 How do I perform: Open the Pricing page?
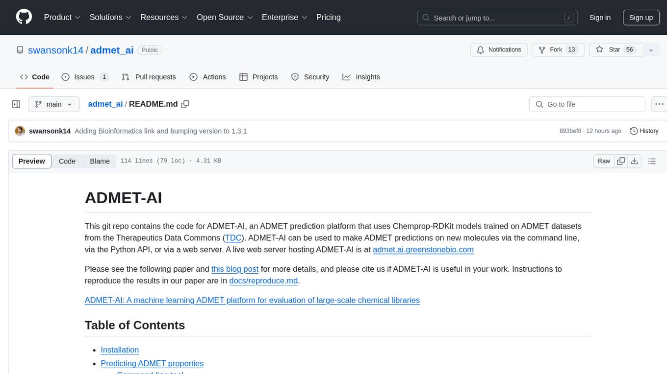click(x=329, y=17)
